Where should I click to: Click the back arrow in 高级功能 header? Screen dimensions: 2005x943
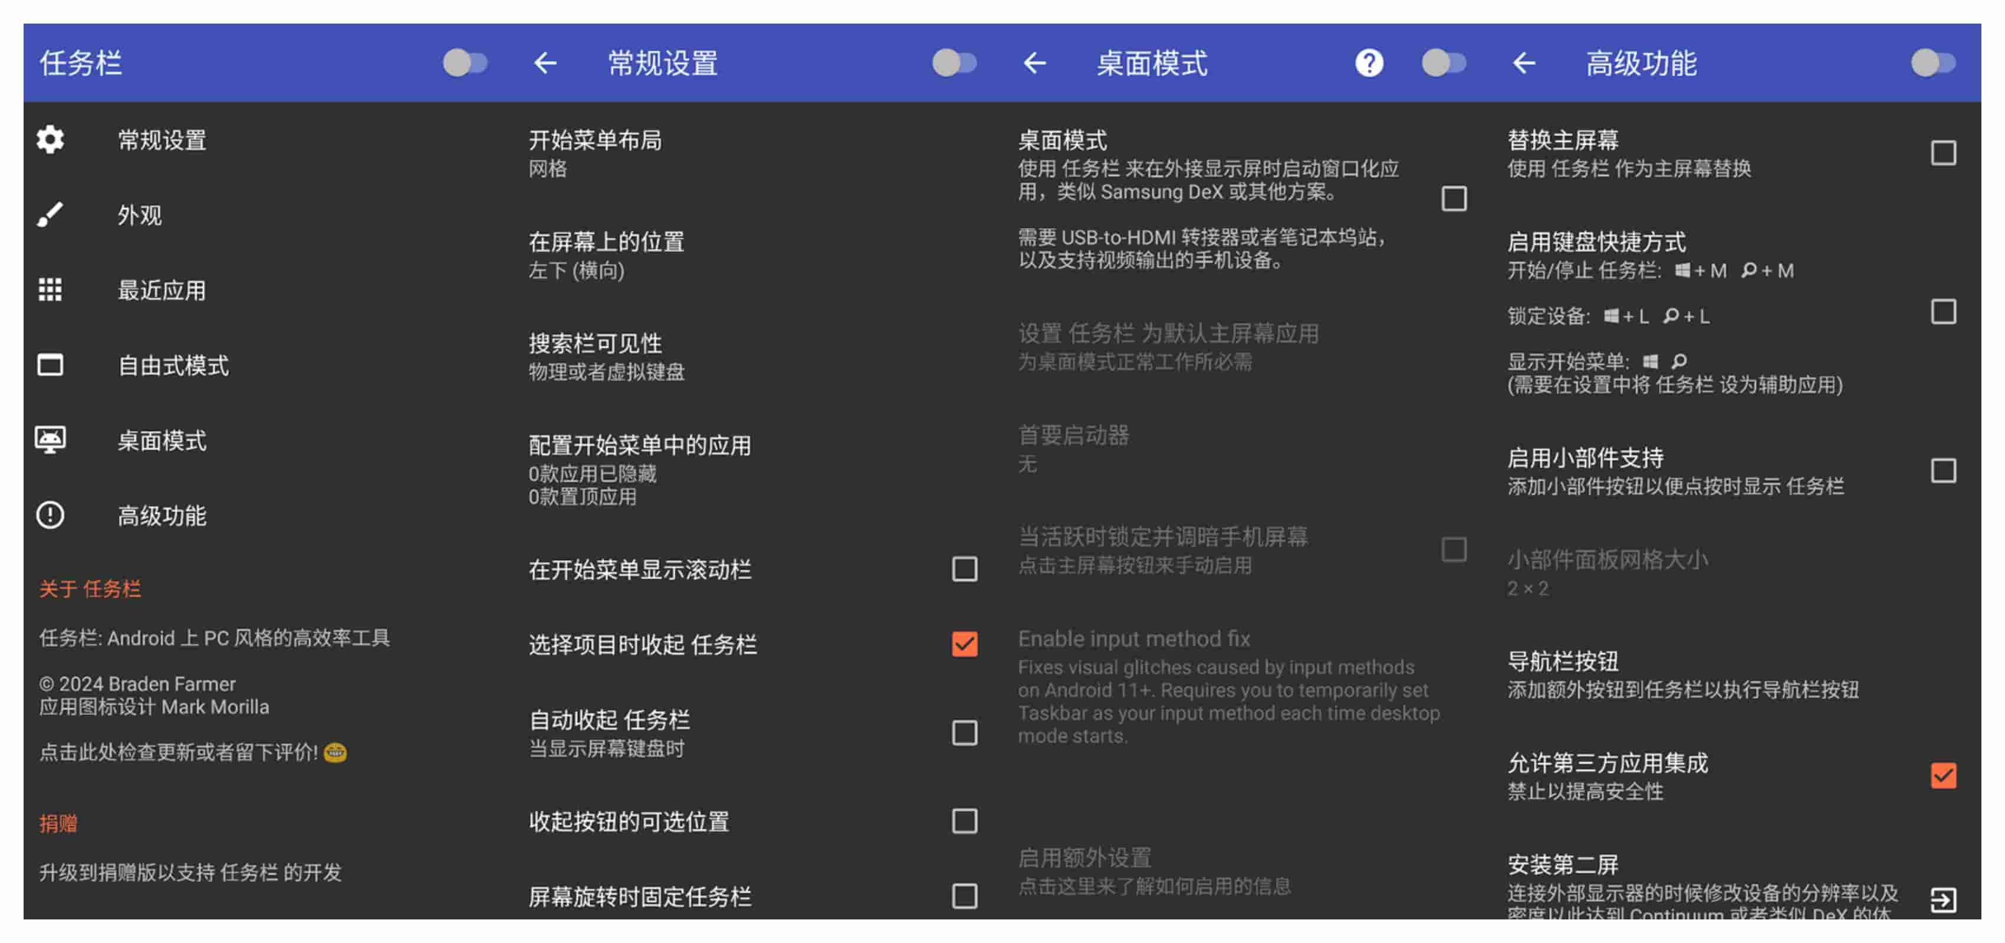click(1524, 63)
